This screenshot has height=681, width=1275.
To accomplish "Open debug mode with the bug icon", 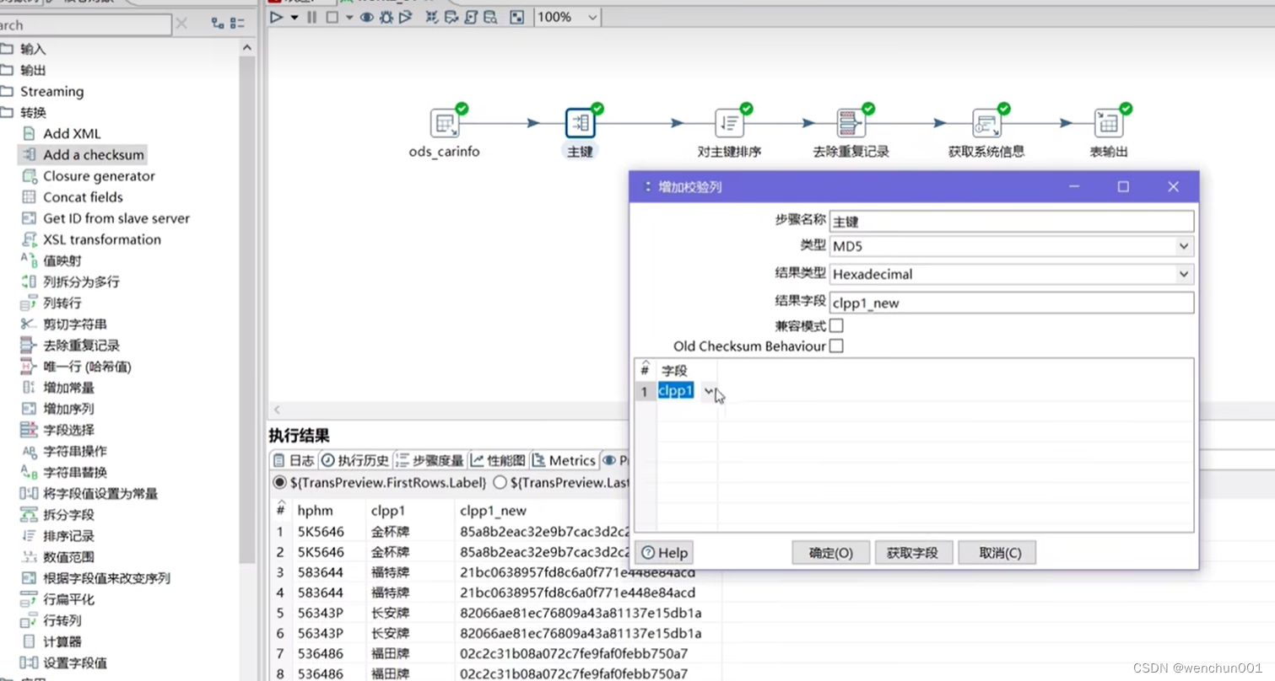I will 386,17.
